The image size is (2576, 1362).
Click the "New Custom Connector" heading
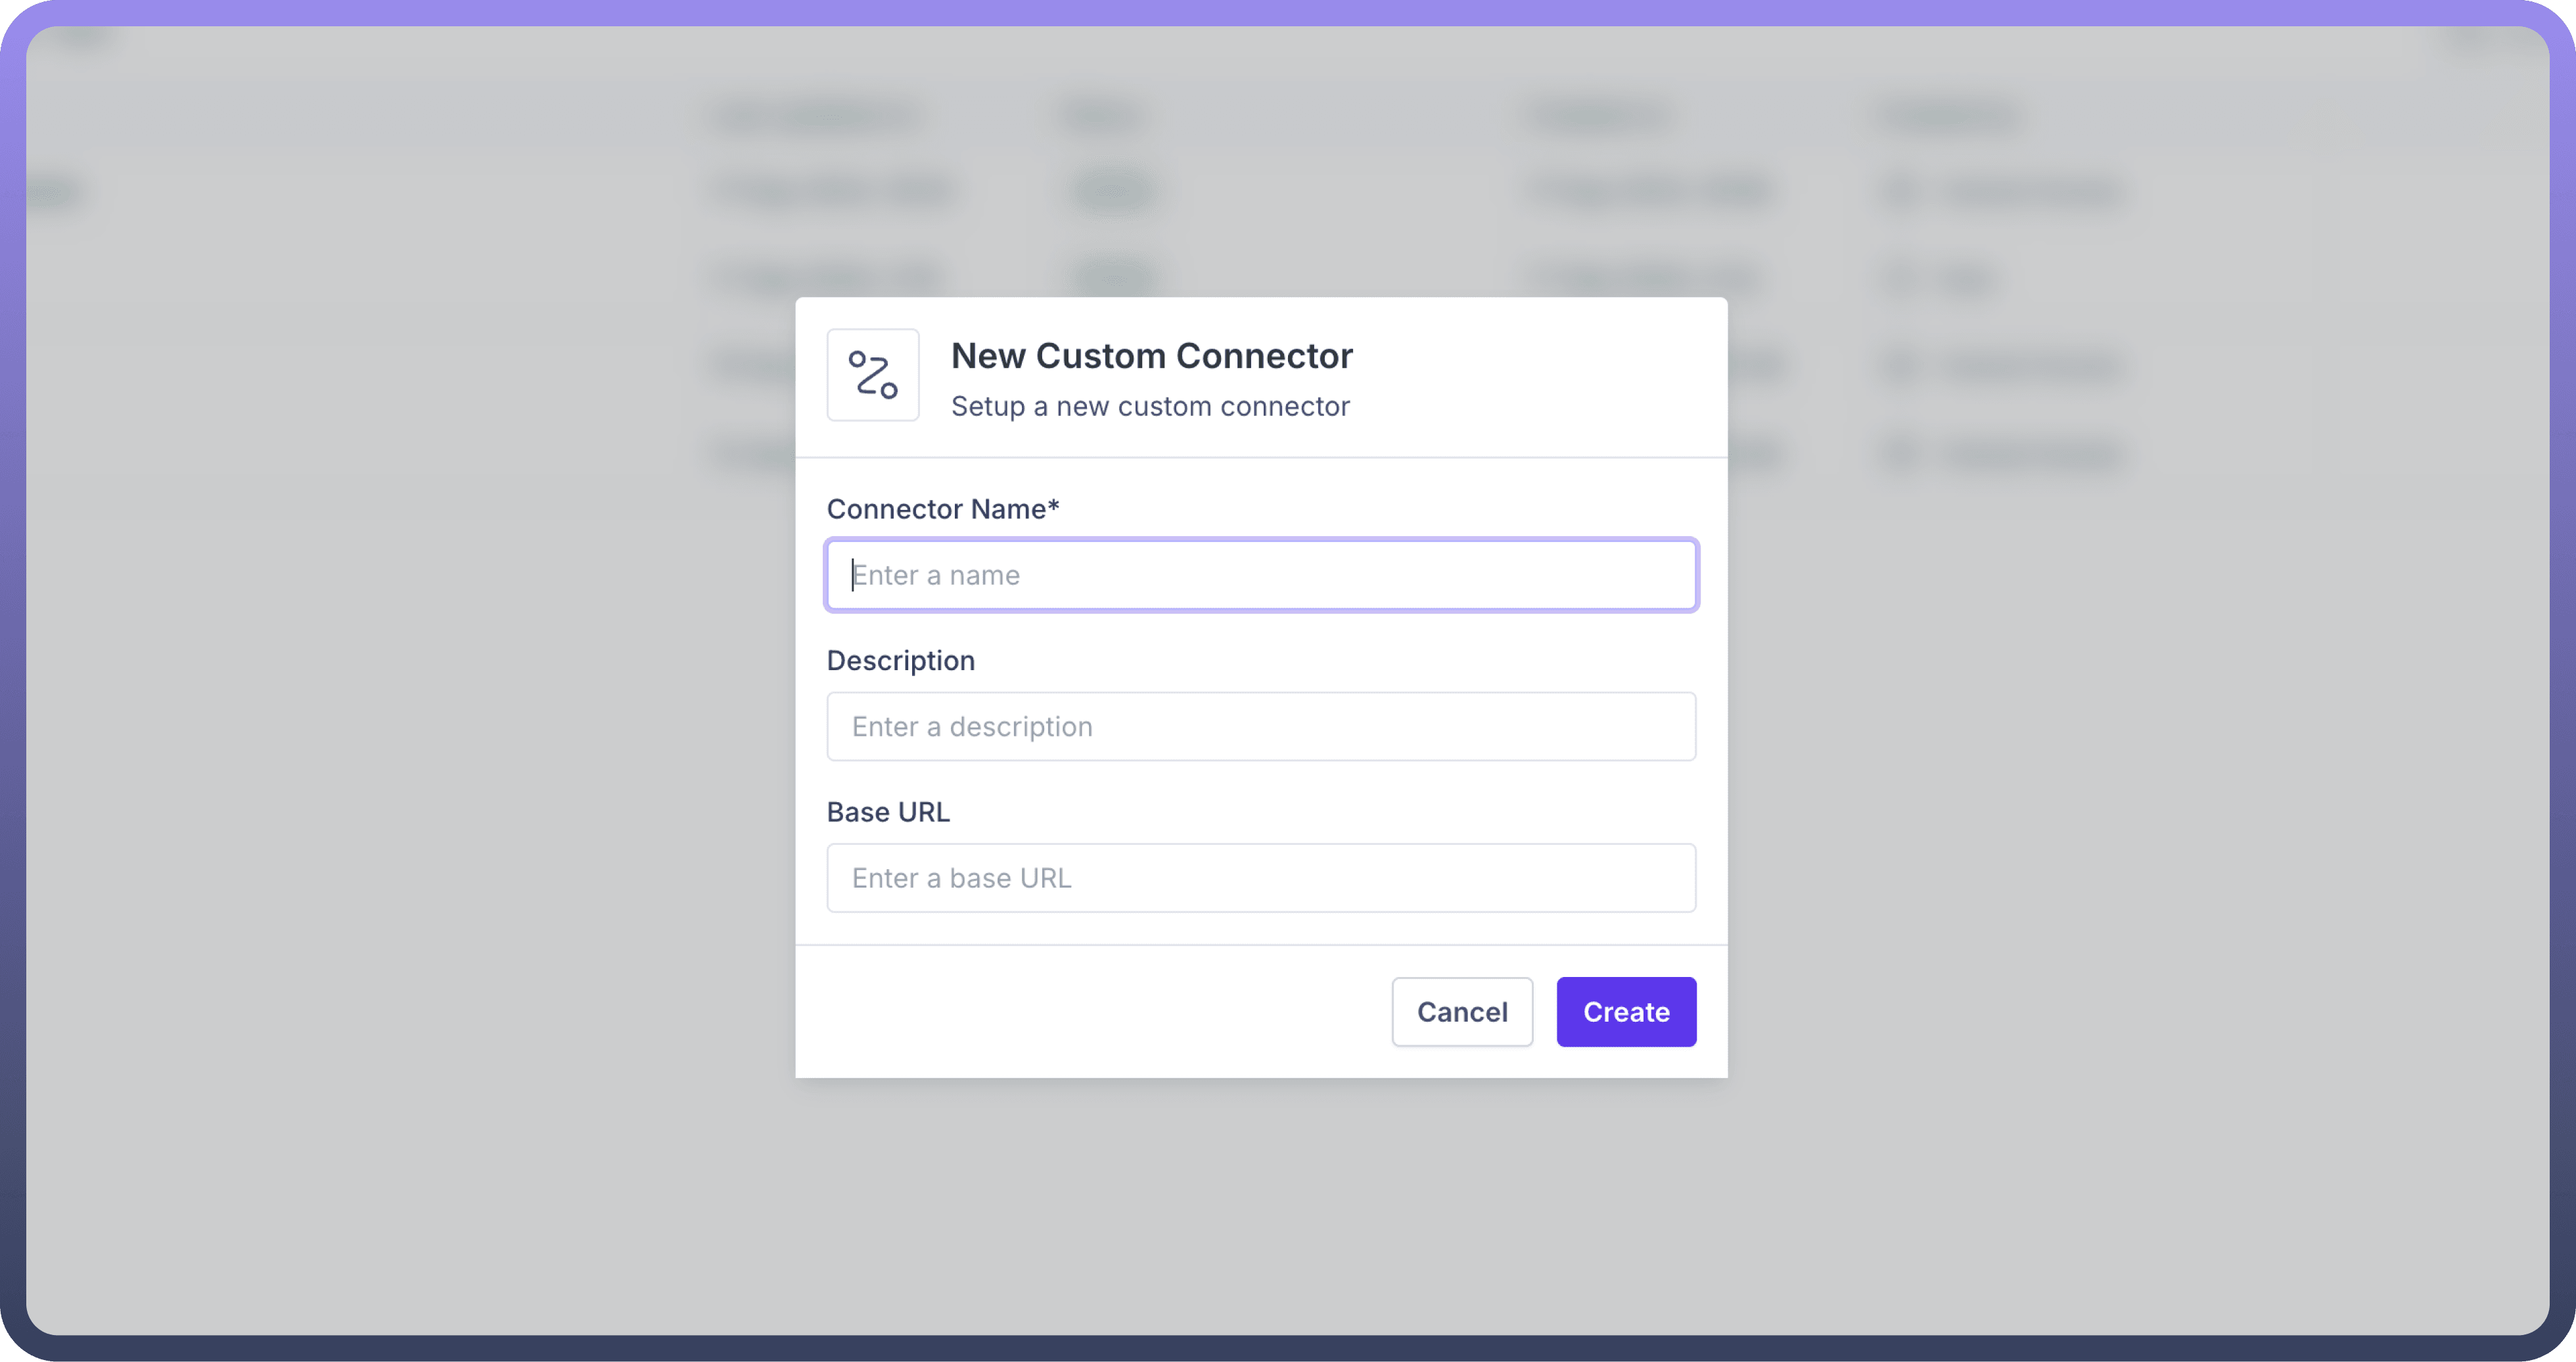(x=1151, y=356)
